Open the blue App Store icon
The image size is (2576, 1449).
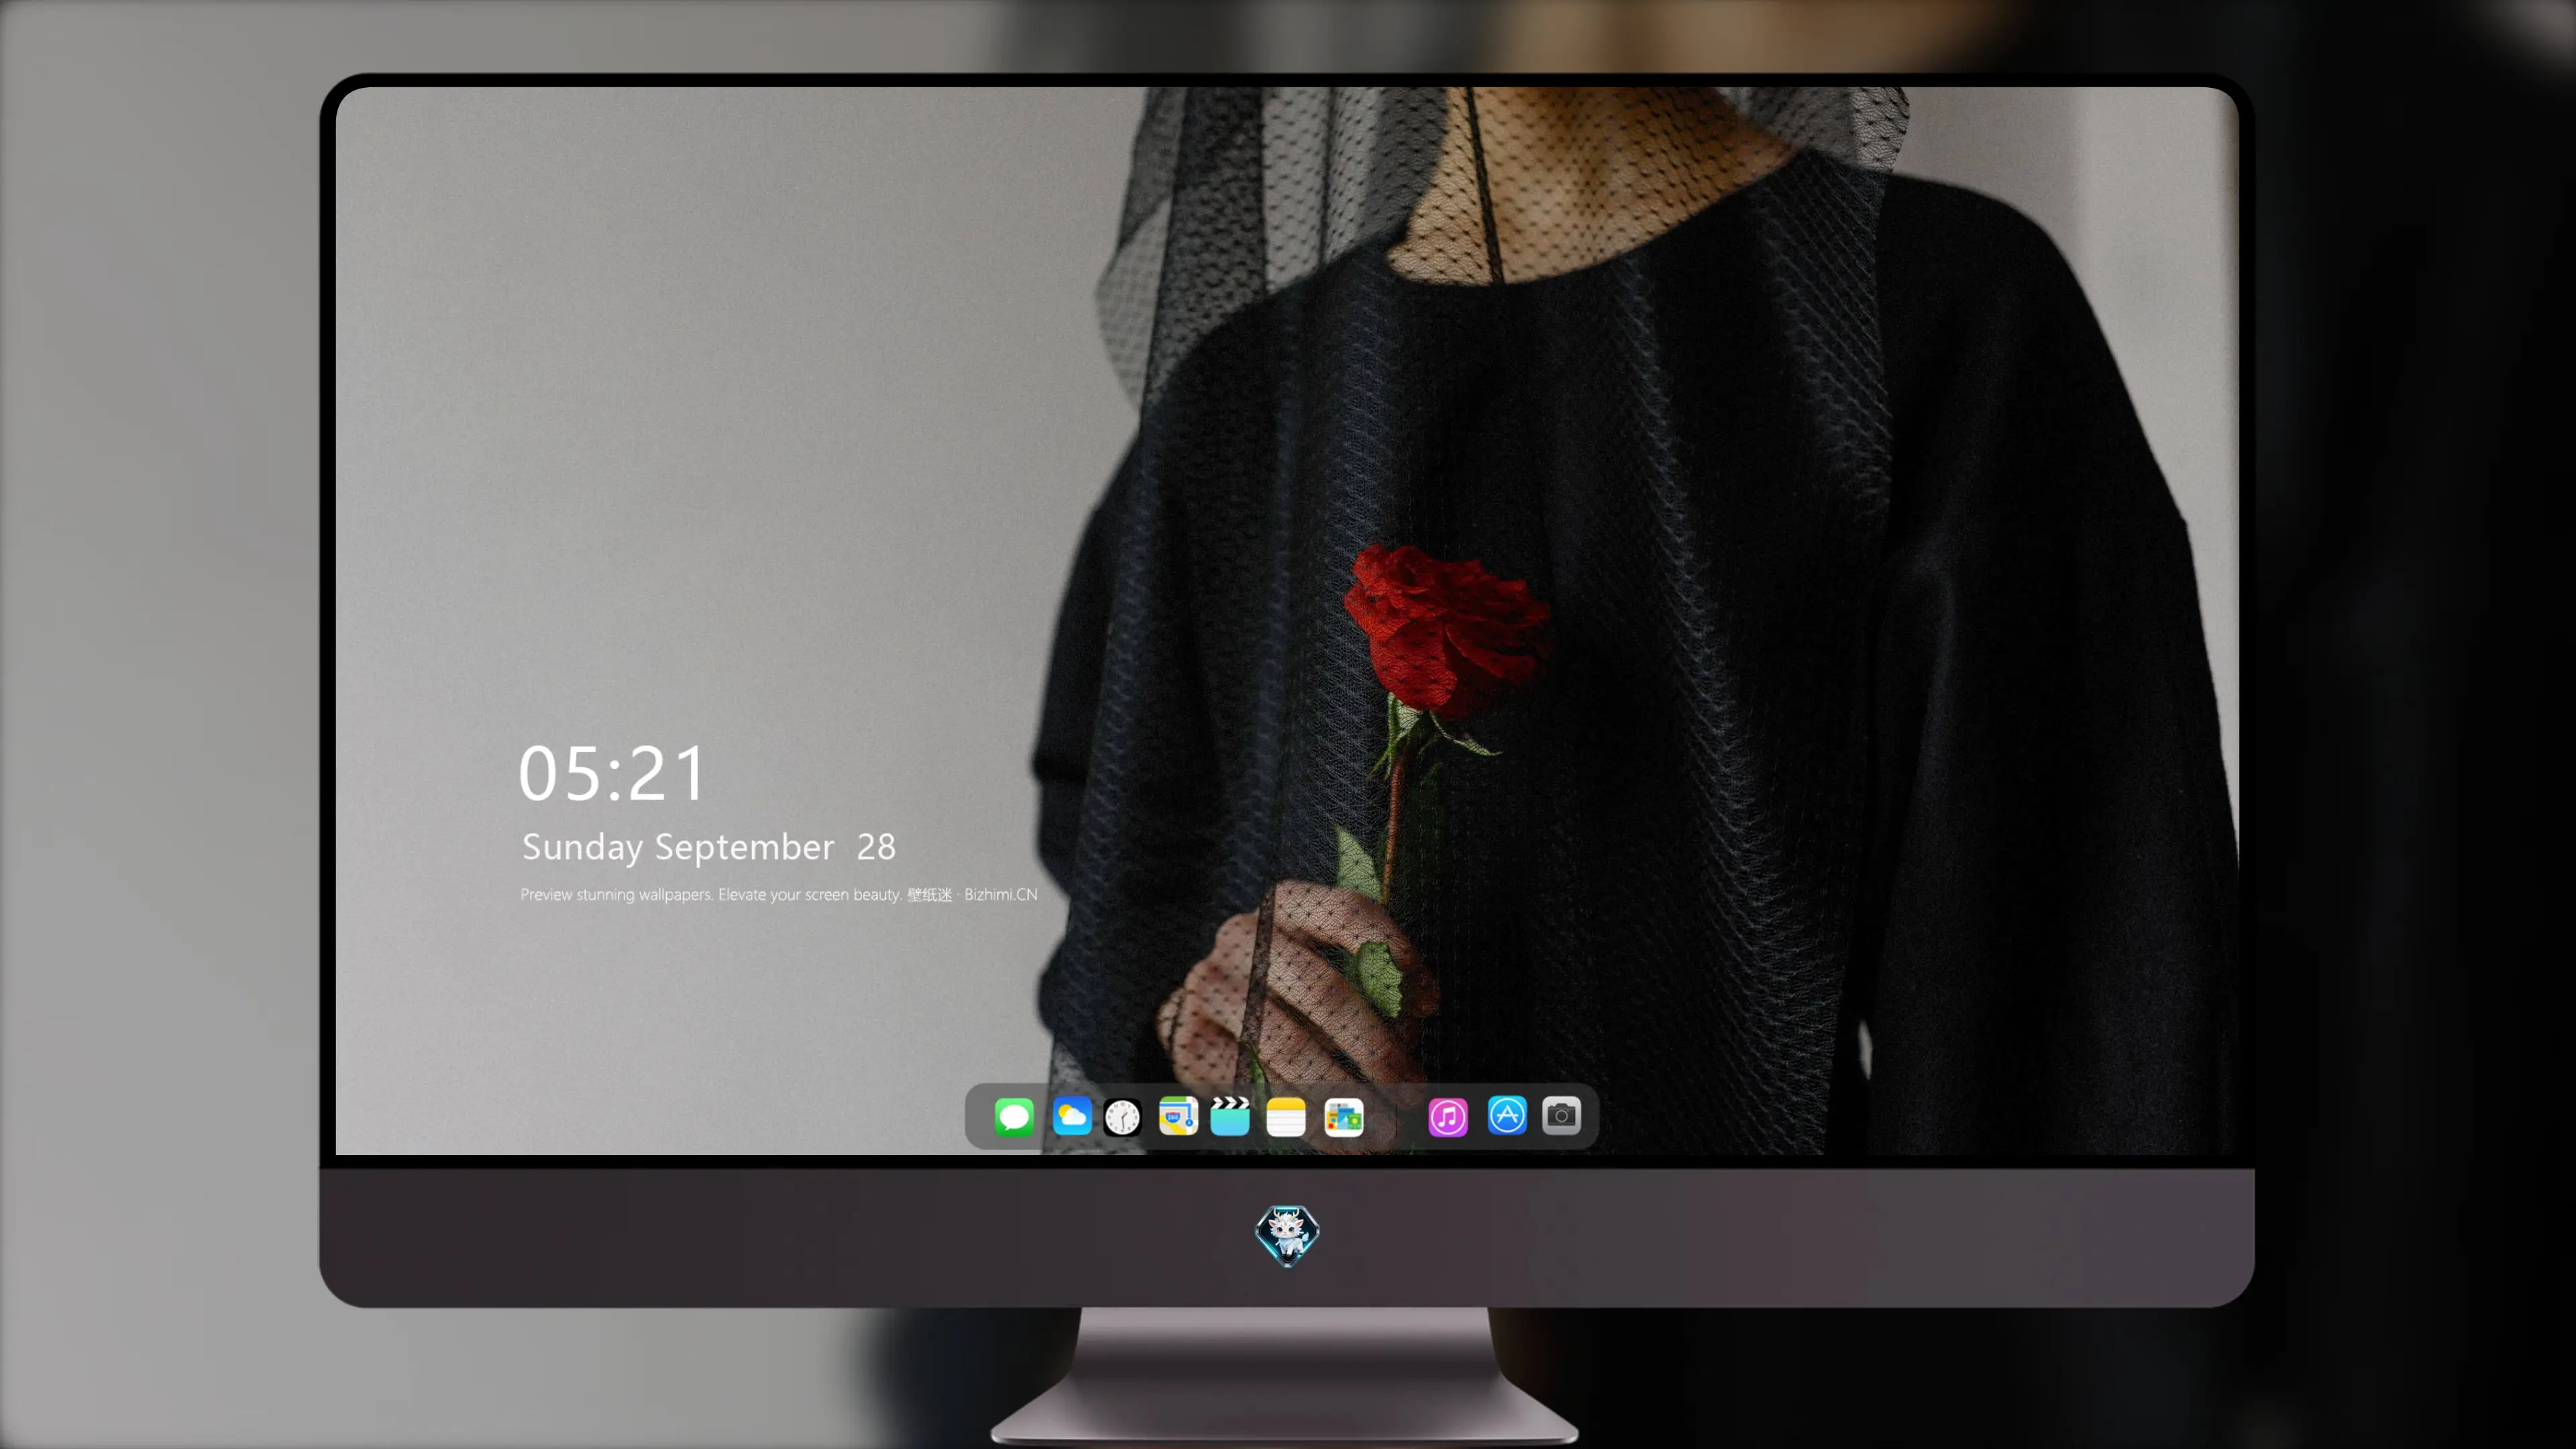(1507, 1115)
